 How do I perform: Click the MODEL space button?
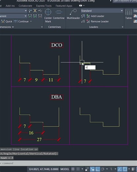[65, 169]
